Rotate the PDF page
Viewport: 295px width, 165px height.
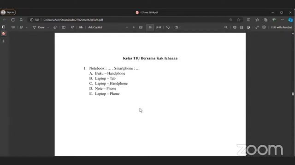click(x=168, y=27)
